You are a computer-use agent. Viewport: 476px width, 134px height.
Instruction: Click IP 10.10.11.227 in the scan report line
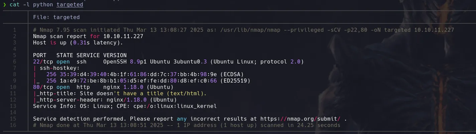[123, 36]
